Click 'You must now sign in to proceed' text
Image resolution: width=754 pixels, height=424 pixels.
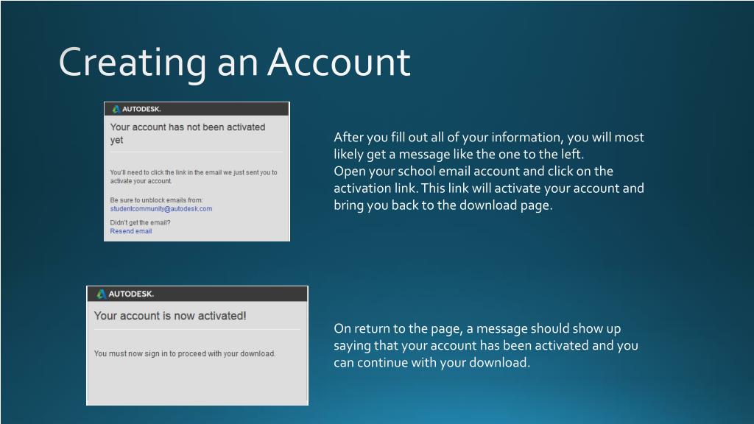[185, 353]
